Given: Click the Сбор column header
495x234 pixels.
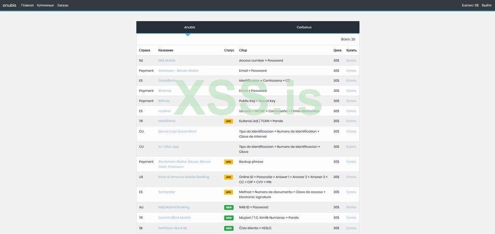Looking at the screenshot, I should pyautogui.click(x=243, y=50).
